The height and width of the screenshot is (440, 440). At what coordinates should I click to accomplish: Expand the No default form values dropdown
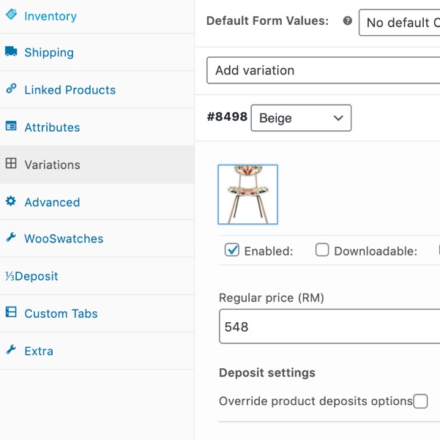(x=399, y=23)
